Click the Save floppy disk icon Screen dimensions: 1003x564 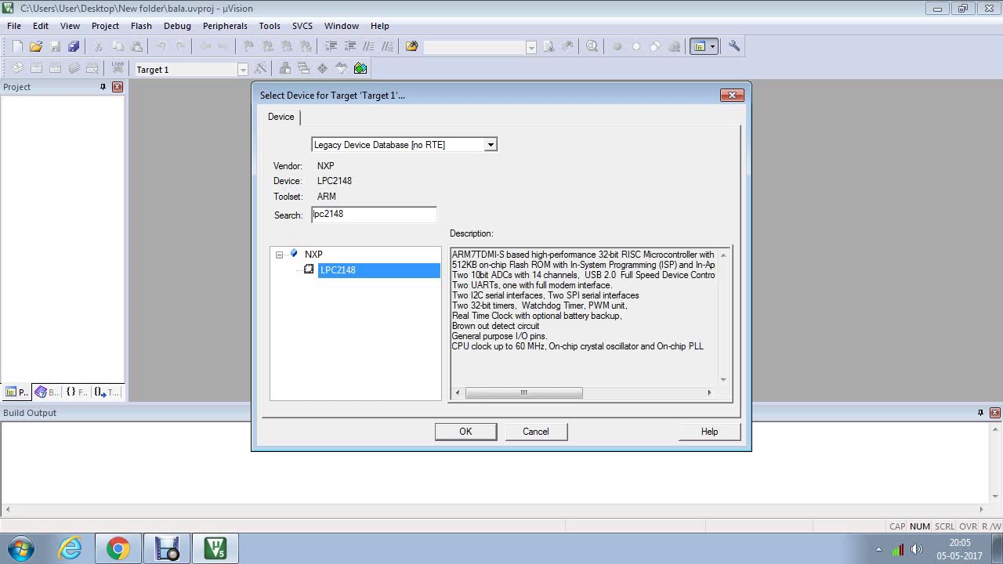point(55,46)
